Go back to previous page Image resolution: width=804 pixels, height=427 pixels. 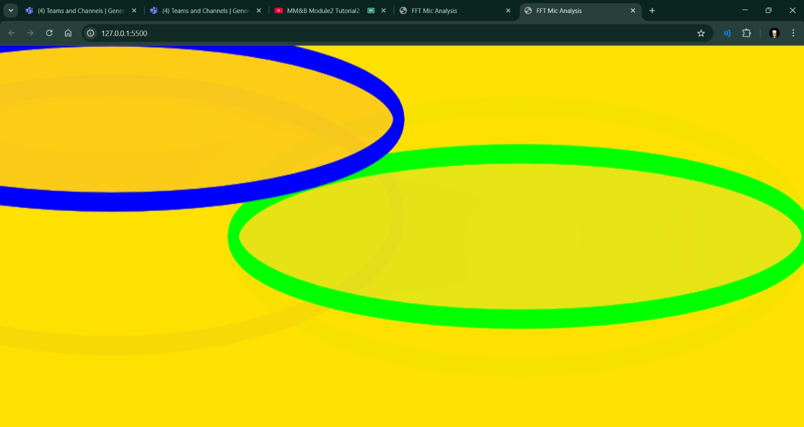(x=12, y=33)
